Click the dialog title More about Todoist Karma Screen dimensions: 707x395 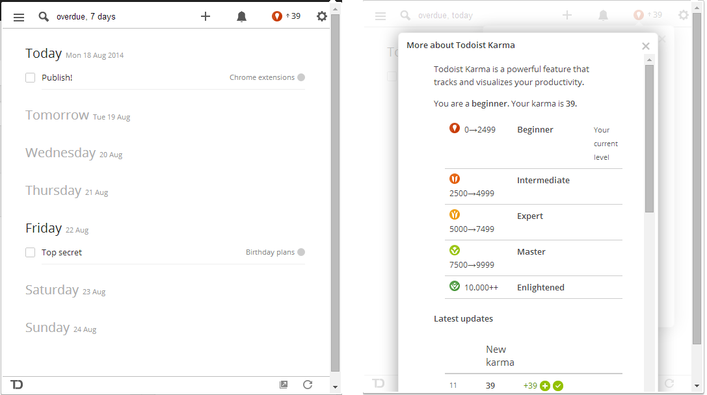pyautogui.click(x=460, y=45)
